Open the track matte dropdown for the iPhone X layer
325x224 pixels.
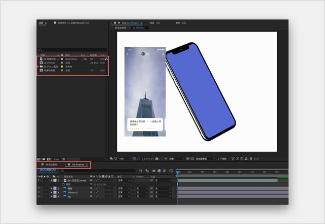click(142, 193)
